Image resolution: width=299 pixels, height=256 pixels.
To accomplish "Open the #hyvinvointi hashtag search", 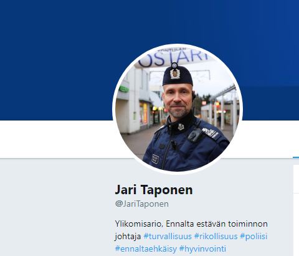I will (202, 249).
